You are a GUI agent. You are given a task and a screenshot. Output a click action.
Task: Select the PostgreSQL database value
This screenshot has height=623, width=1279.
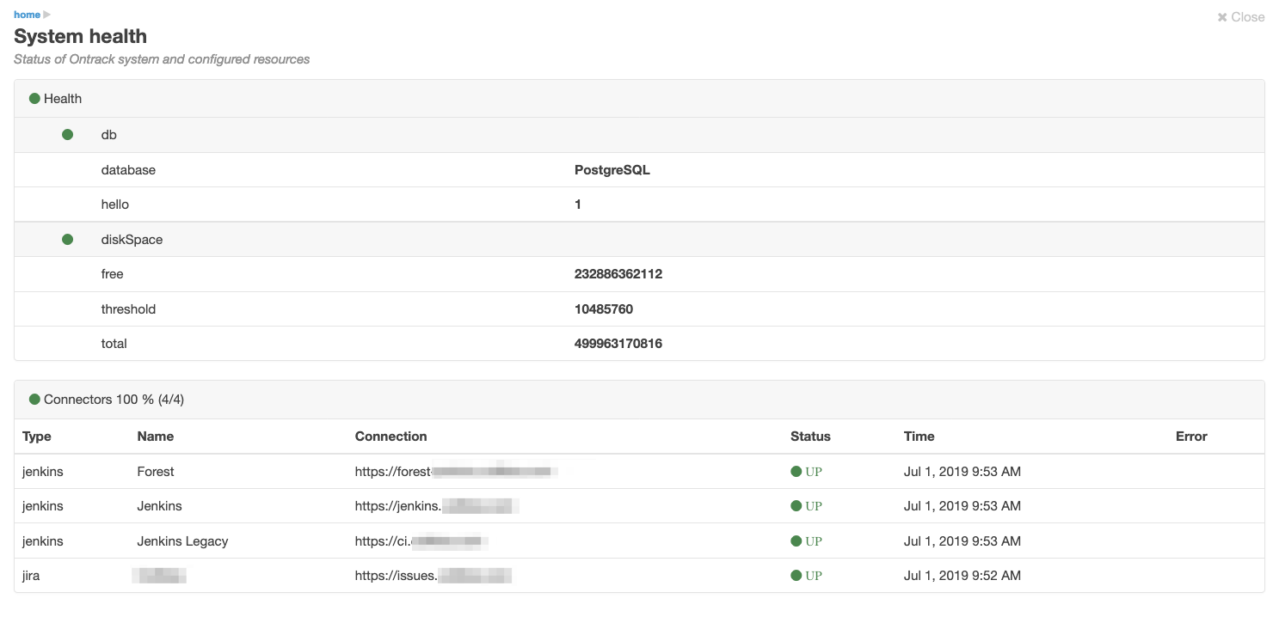(x=612, y=170)
